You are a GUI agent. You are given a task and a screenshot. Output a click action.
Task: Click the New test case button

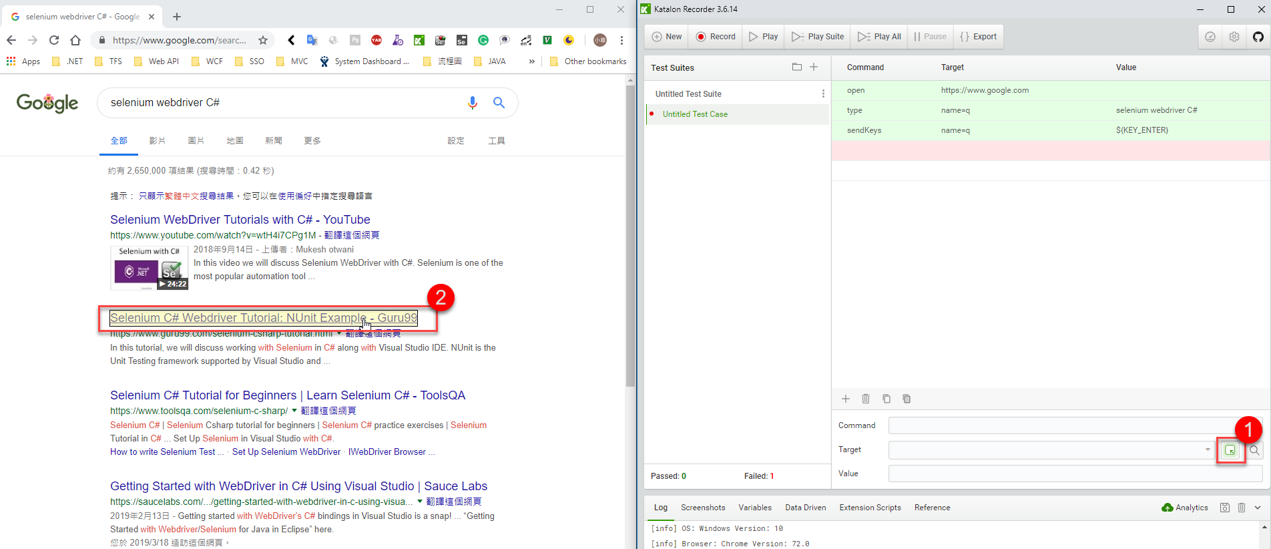(x=666, y=37)
